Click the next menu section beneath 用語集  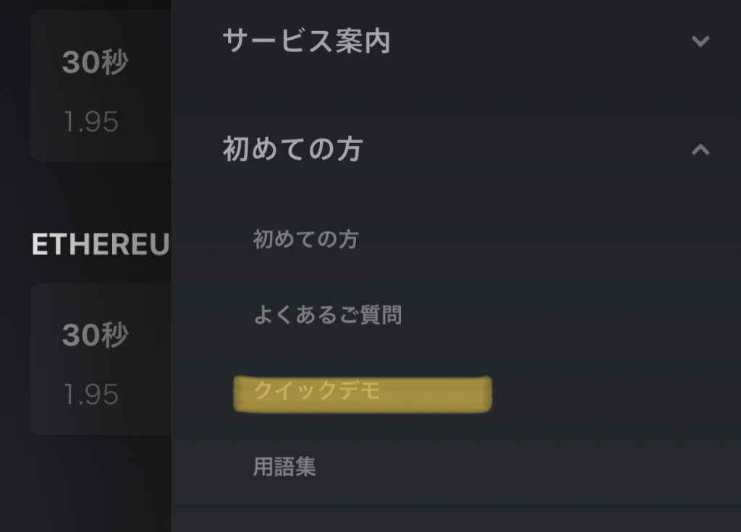tap(456, 520)
